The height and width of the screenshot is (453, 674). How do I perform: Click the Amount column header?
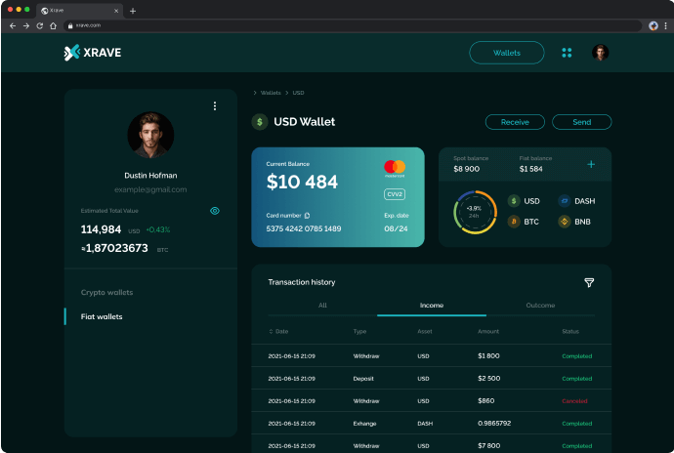[x=488, y=331]
